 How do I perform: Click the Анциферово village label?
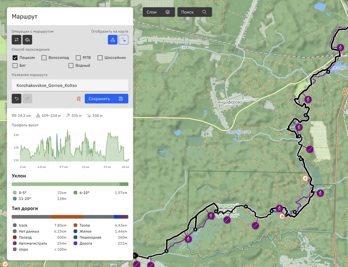[x=230, y=102]
